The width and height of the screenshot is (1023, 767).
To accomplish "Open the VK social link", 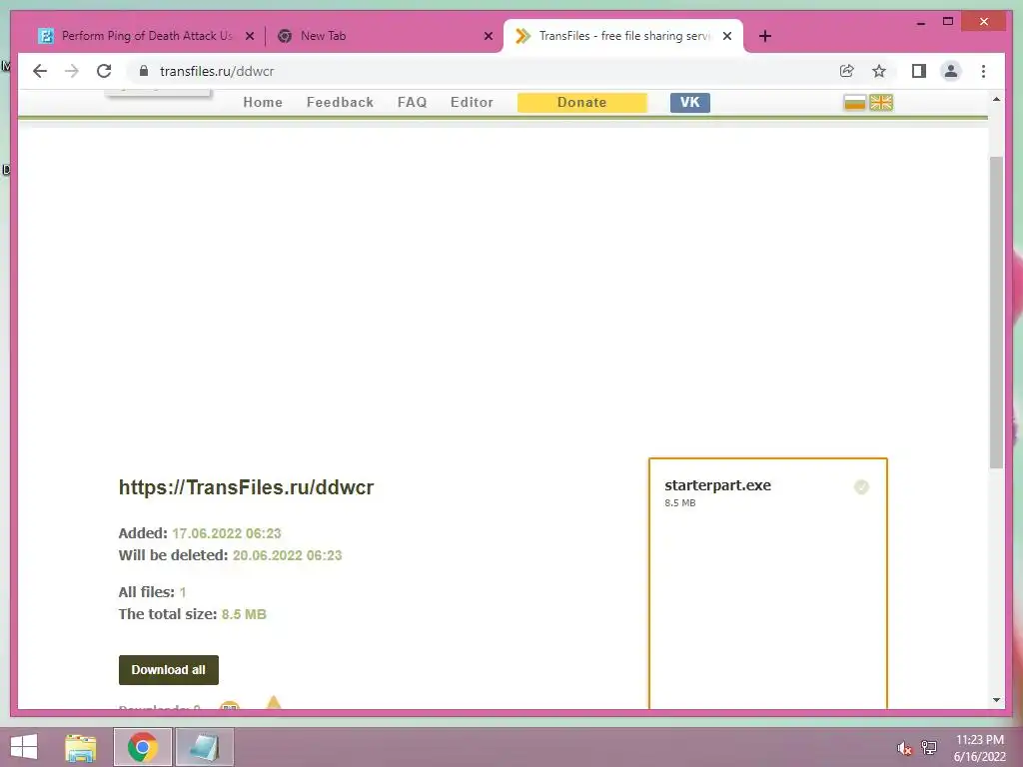I will pos(689,103).
